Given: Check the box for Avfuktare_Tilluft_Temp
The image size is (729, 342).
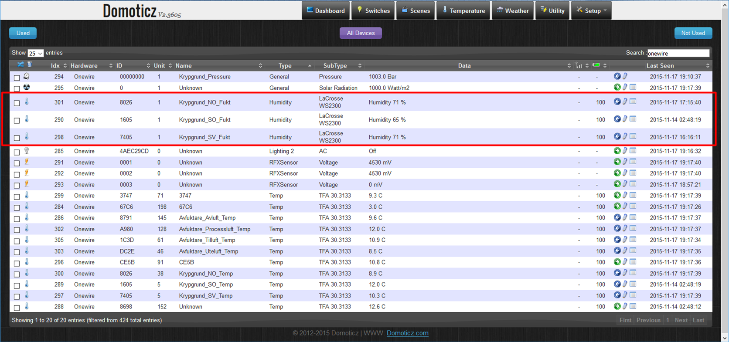Looking at the screenshot, I should pyautogui.click(x=17, y=241).
